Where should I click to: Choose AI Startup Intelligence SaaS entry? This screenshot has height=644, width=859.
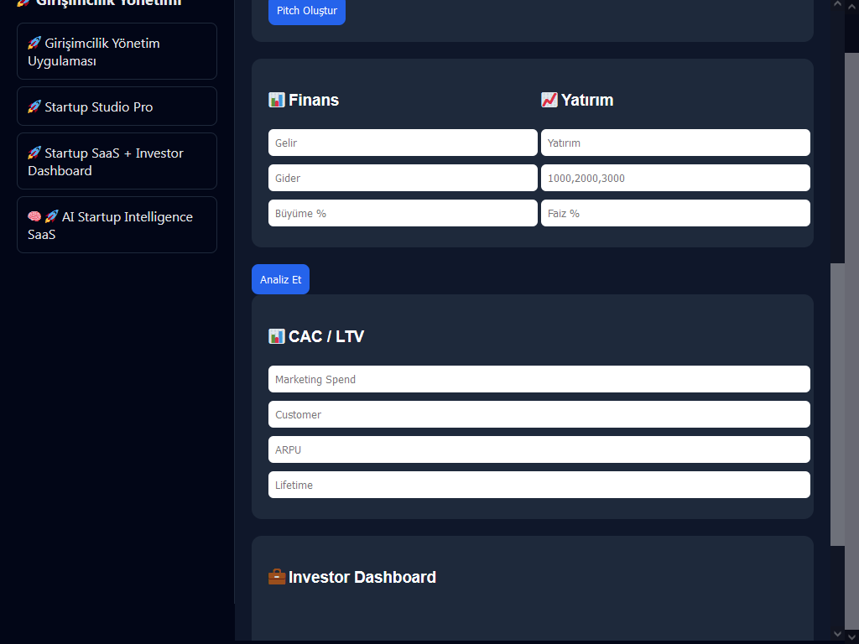[117, 226]
